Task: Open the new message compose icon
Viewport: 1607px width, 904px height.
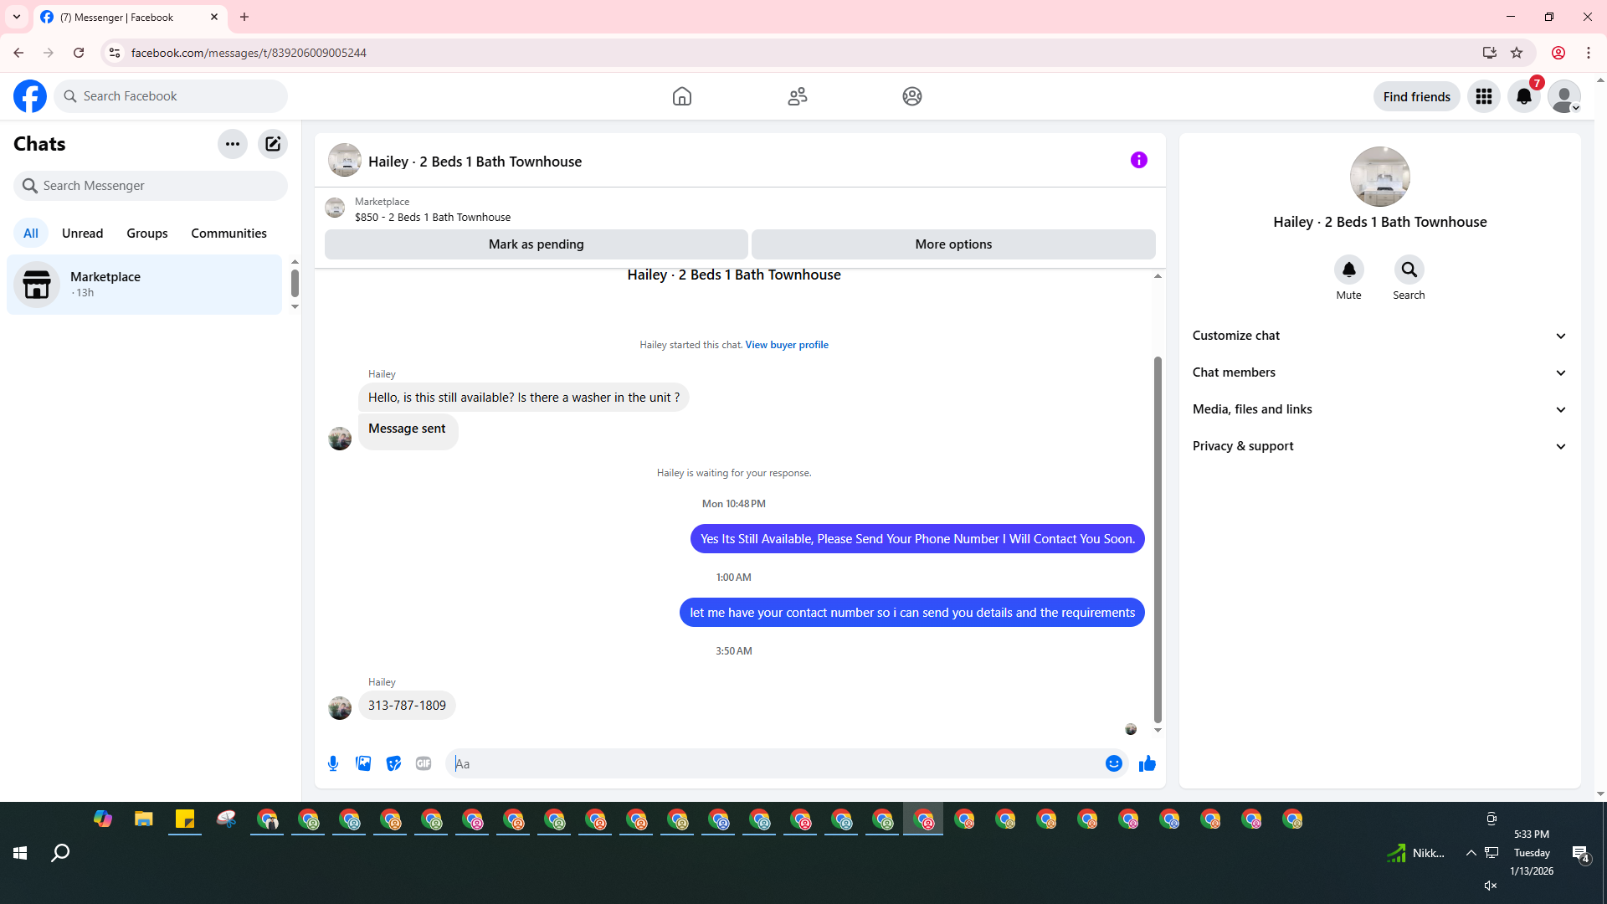Action: click(x=273, y=144)
